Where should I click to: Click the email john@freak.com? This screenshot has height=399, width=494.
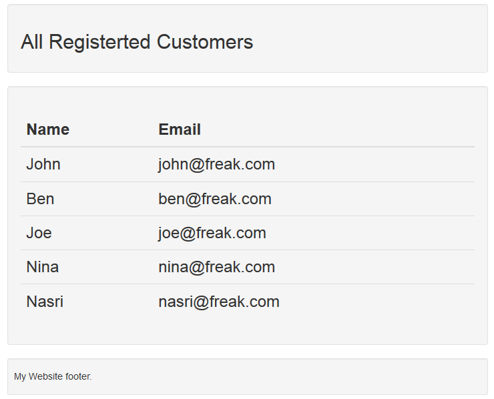pyautogui.click(x=216, y=164)
